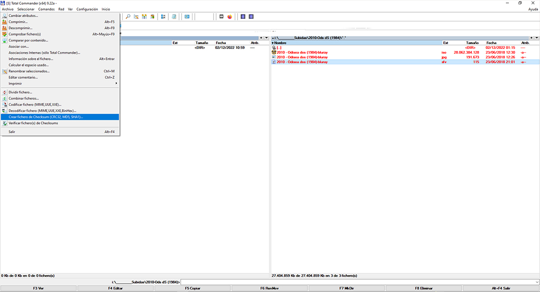The image size is (540, 292).
Task: Click the multi-rename tool toolbar icon
Action: (136, 17)
